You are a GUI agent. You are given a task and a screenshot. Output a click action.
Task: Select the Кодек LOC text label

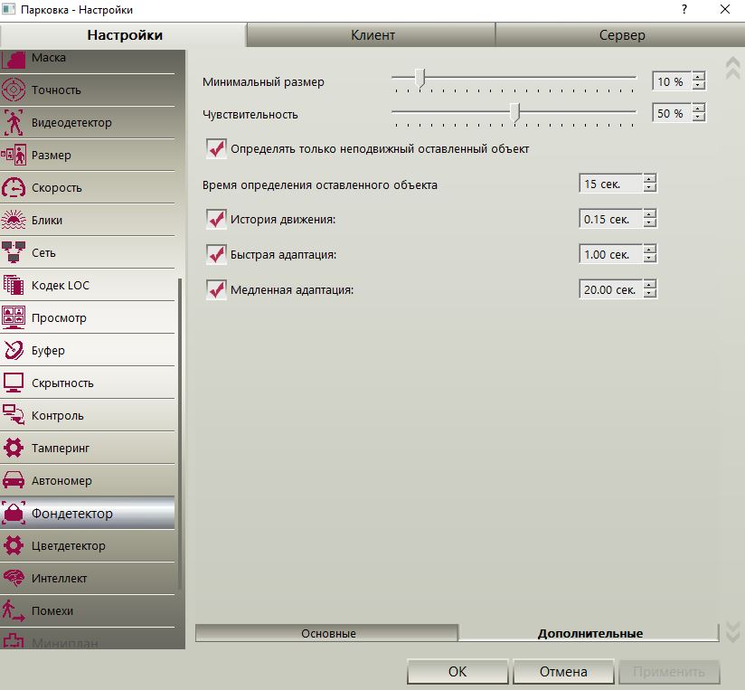point(61,285)
